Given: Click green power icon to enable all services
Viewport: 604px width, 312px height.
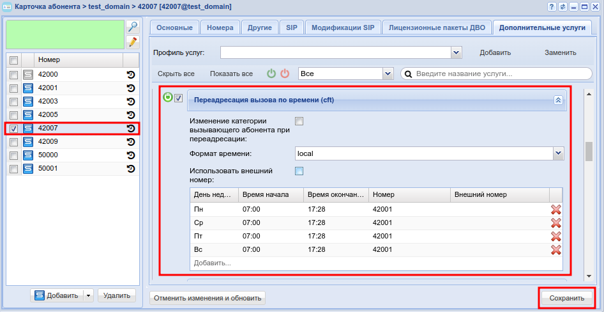Looking at the screenshot, I should click(271, 74).
